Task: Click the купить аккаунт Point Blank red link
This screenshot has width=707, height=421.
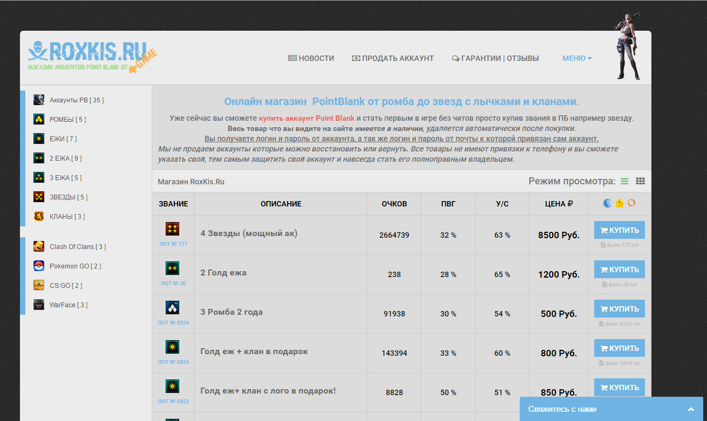Action: click(307, 118)
